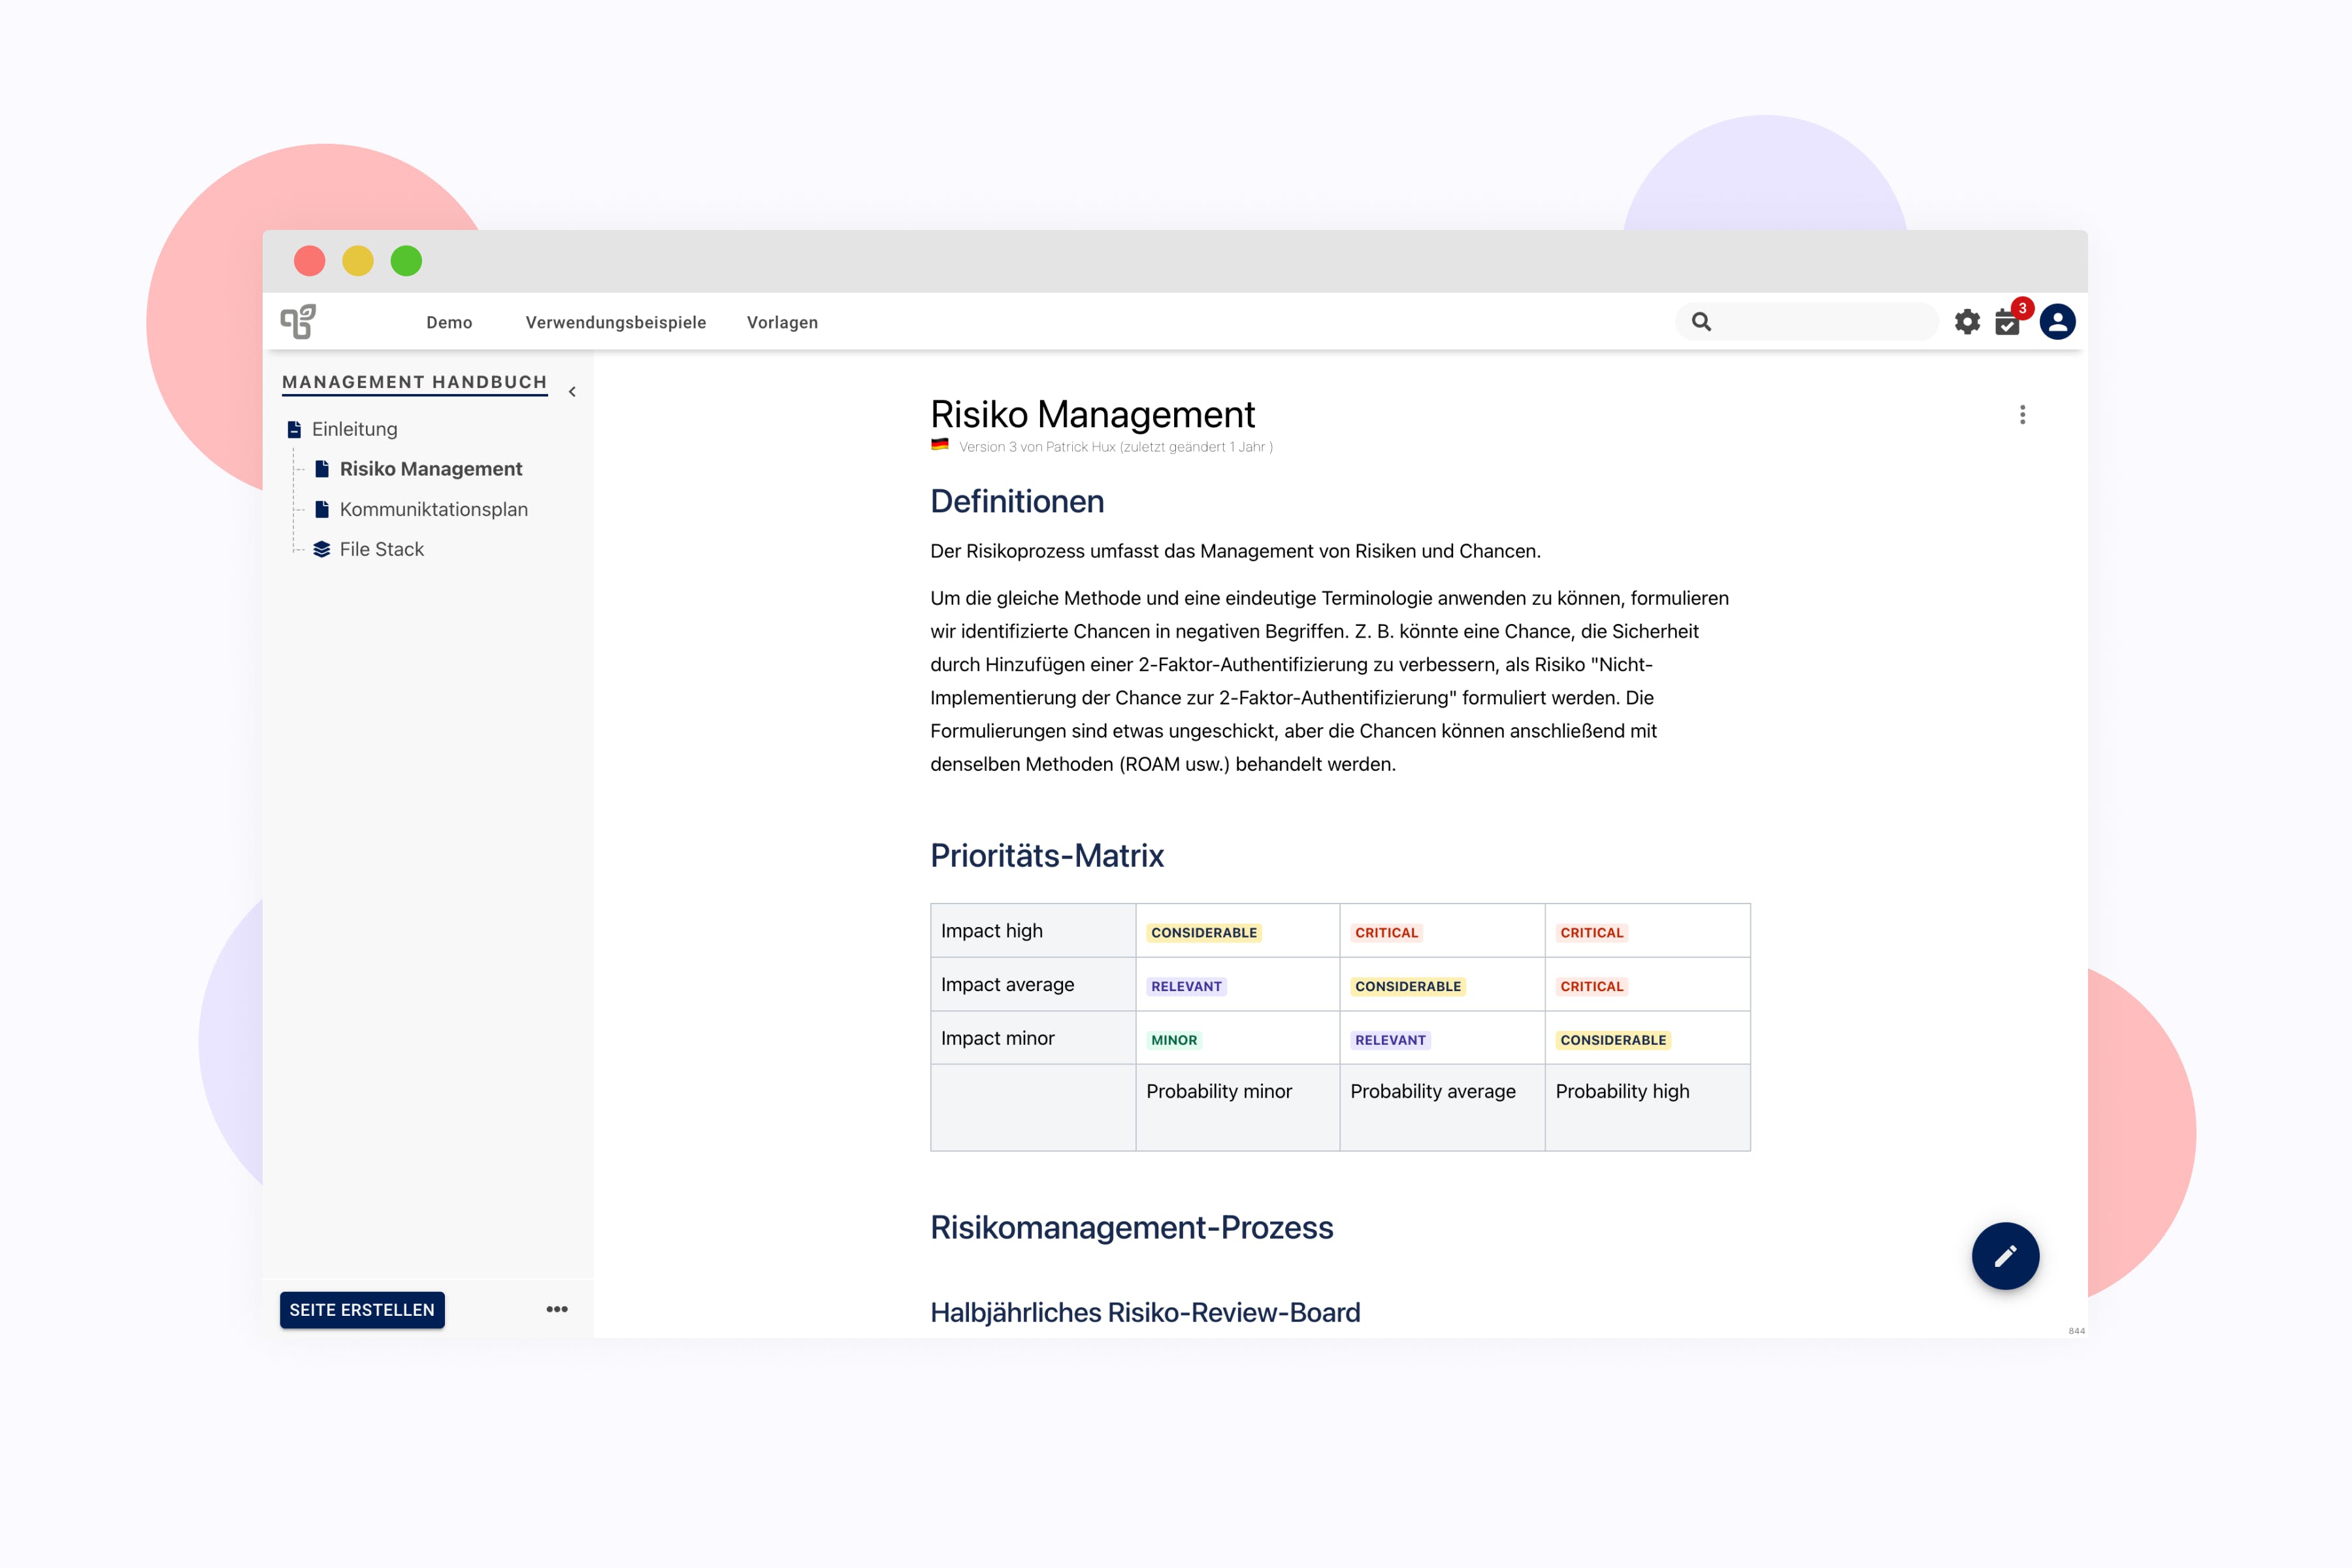Click the pencil edit floating button
The image size is (2352, 1568).
[2005, 1256]
